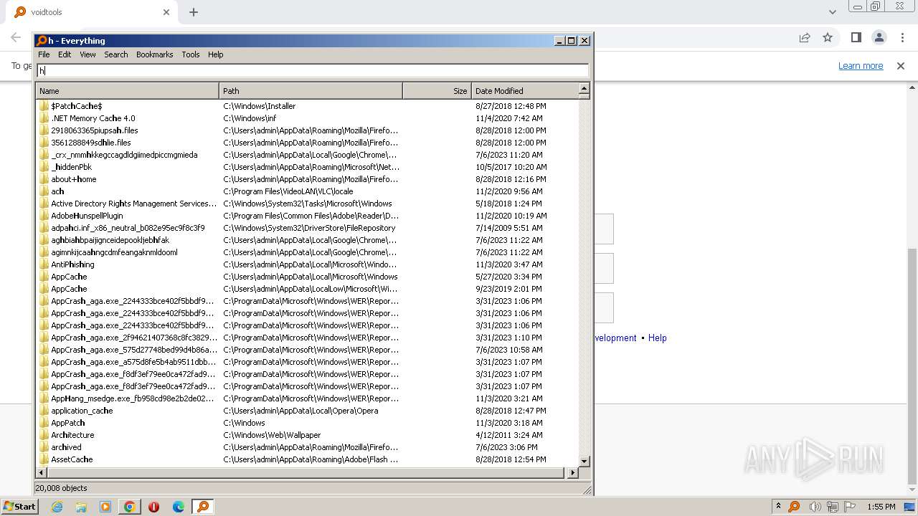Screen dimensions: 918x516
Task: Select Active Directory Rights Management Services row
Action: click(x=307, y=204)
